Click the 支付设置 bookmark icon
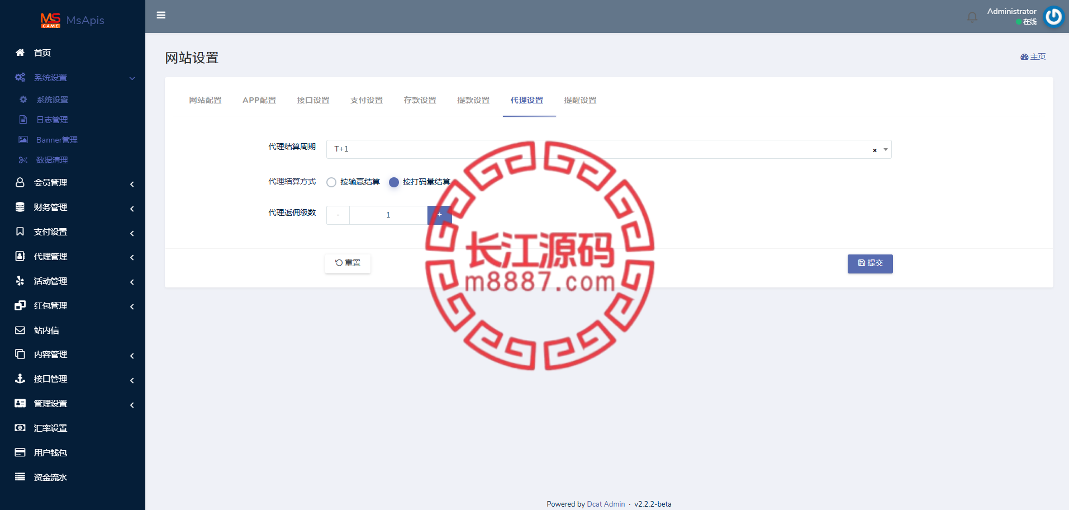1069x510 pixels. tap(20, 232)
